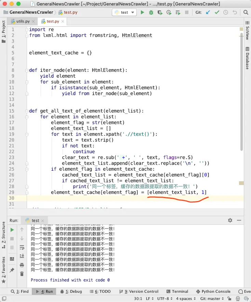The width and height of the screenshot is (251, 302).
Task: Close the utils.py tab
Action: click(33, 22)
